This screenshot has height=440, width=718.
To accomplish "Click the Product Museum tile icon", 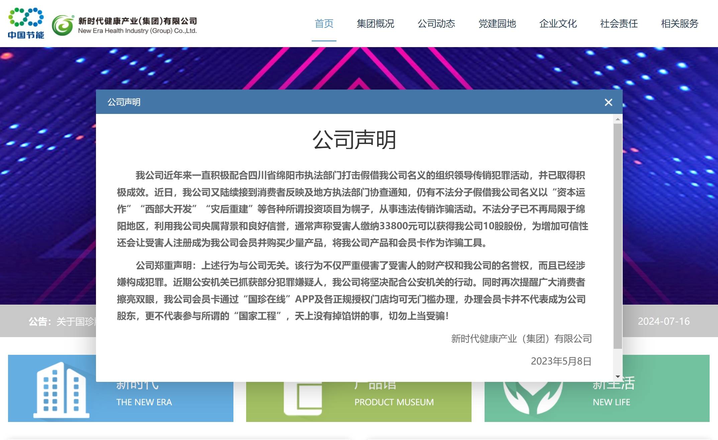I will pyautogui.click(x=303, y=399).
